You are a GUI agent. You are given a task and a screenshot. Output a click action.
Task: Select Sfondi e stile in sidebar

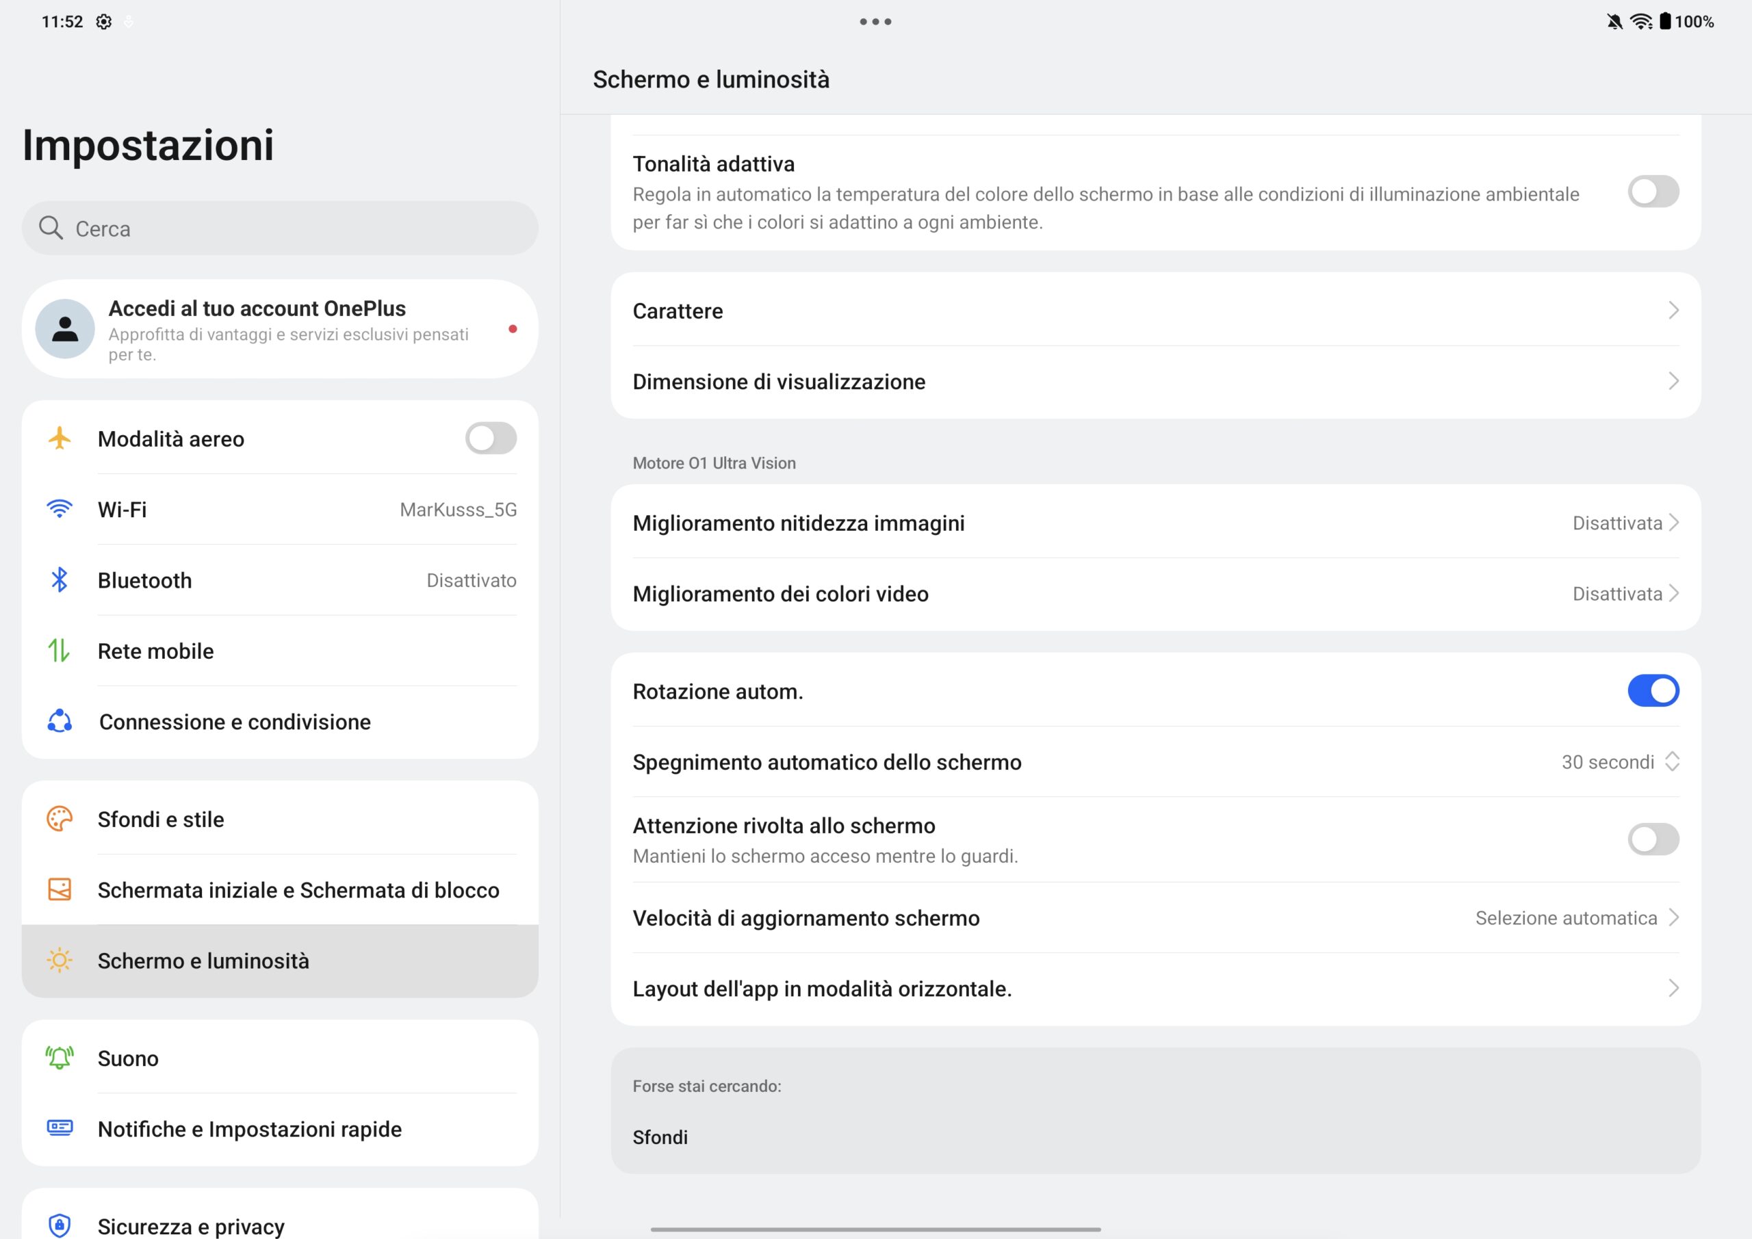(280, 819)
